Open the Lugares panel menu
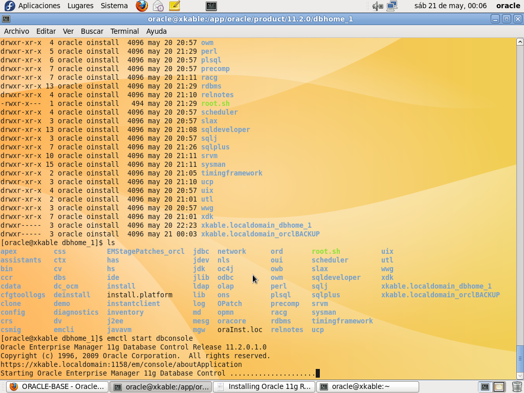 click(x=80, y=6)
